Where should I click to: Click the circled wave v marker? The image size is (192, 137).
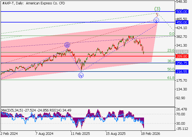[x=156, y=20]
